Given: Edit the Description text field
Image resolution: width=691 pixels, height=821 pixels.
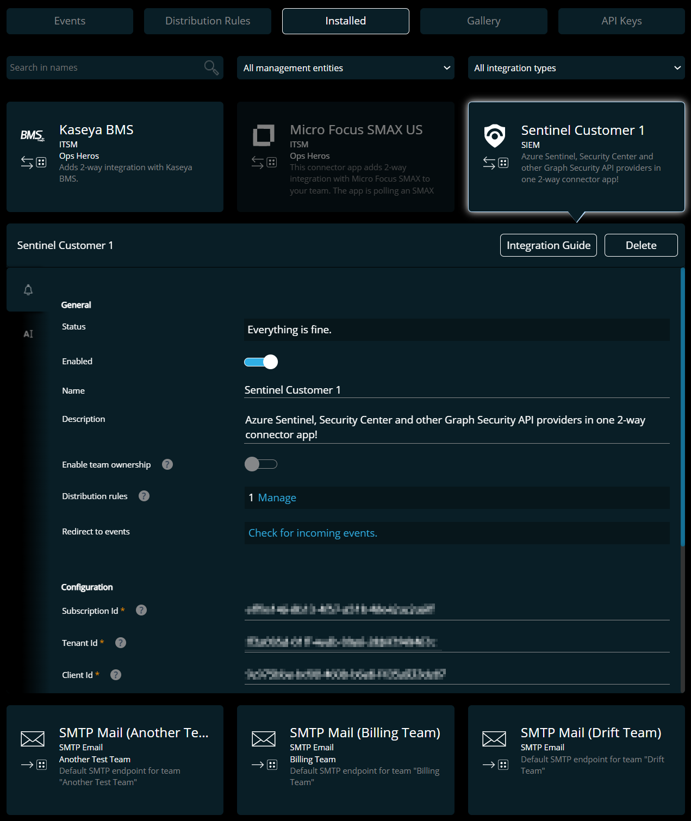Looking at the screenshot, I should click(457, 427).
